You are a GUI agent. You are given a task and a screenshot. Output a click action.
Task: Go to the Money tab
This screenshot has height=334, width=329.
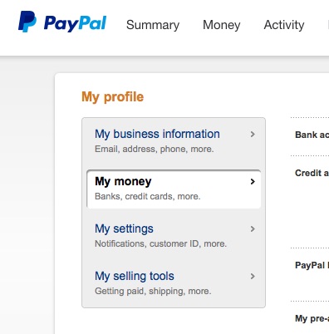pos(222,25)
